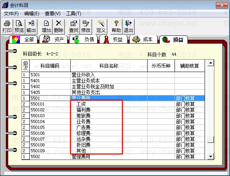Open the 工具(T) menu
The height and width of the screenshot is (176, 230).
click(x=73, y=14)
